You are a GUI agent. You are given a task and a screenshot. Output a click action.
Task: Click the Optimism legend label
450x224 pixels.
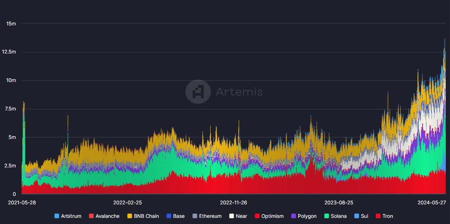coord(272,216)
